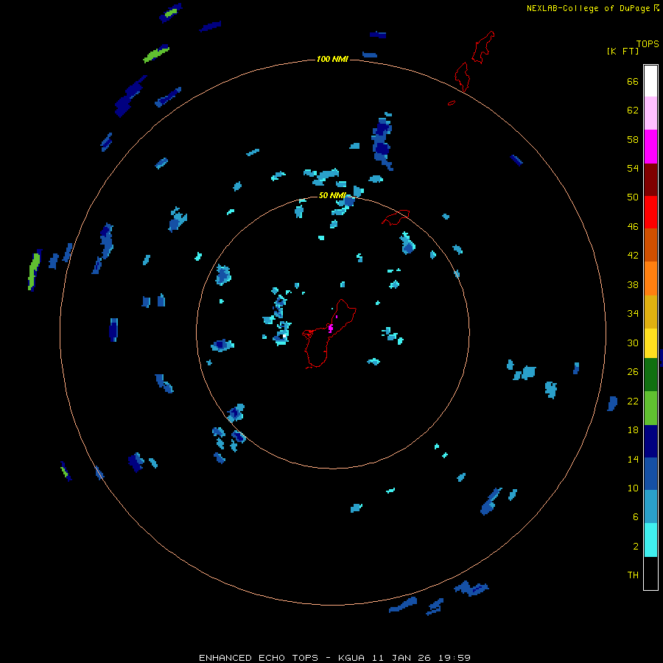Click the large red Guam island outline
The image size is (663, 663).
329,334
